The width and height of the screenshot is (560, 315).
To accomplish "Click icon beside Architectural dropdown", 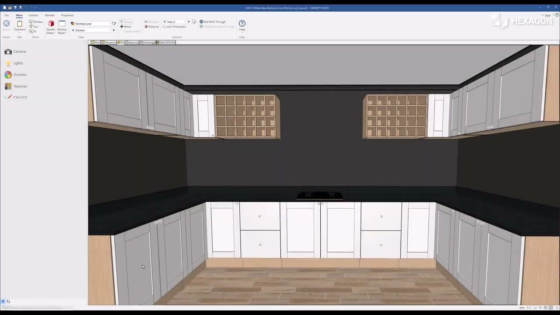I will click(x=114, y=24).
